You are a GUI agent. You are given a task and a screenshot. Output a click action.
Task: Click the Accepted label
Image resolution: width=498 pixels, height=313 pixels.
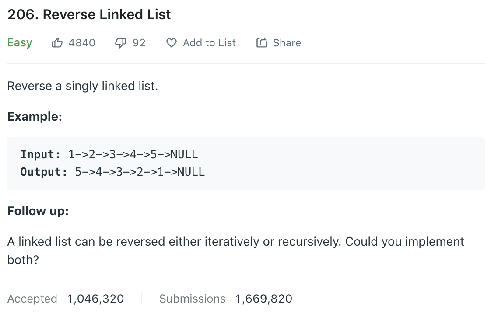[32, 299]
